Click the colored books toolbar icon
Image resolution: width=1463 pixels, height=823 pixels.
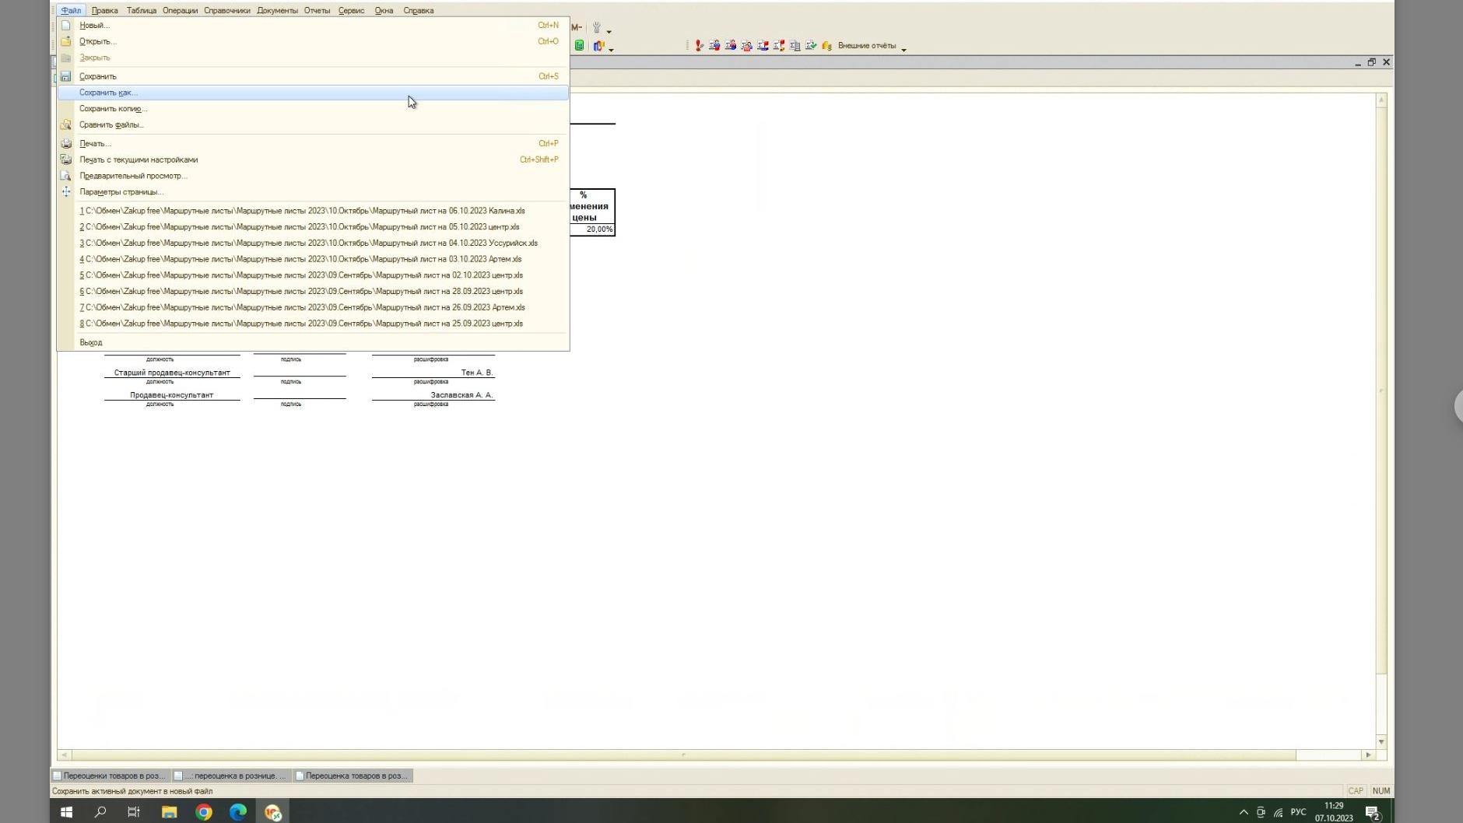pos(598,46)
